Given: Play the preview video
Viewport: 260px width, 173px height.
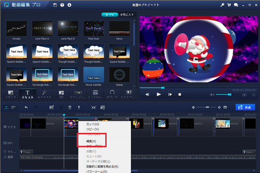Looking at the screenshot, I should pyautogui.click(x=159, y=94).
